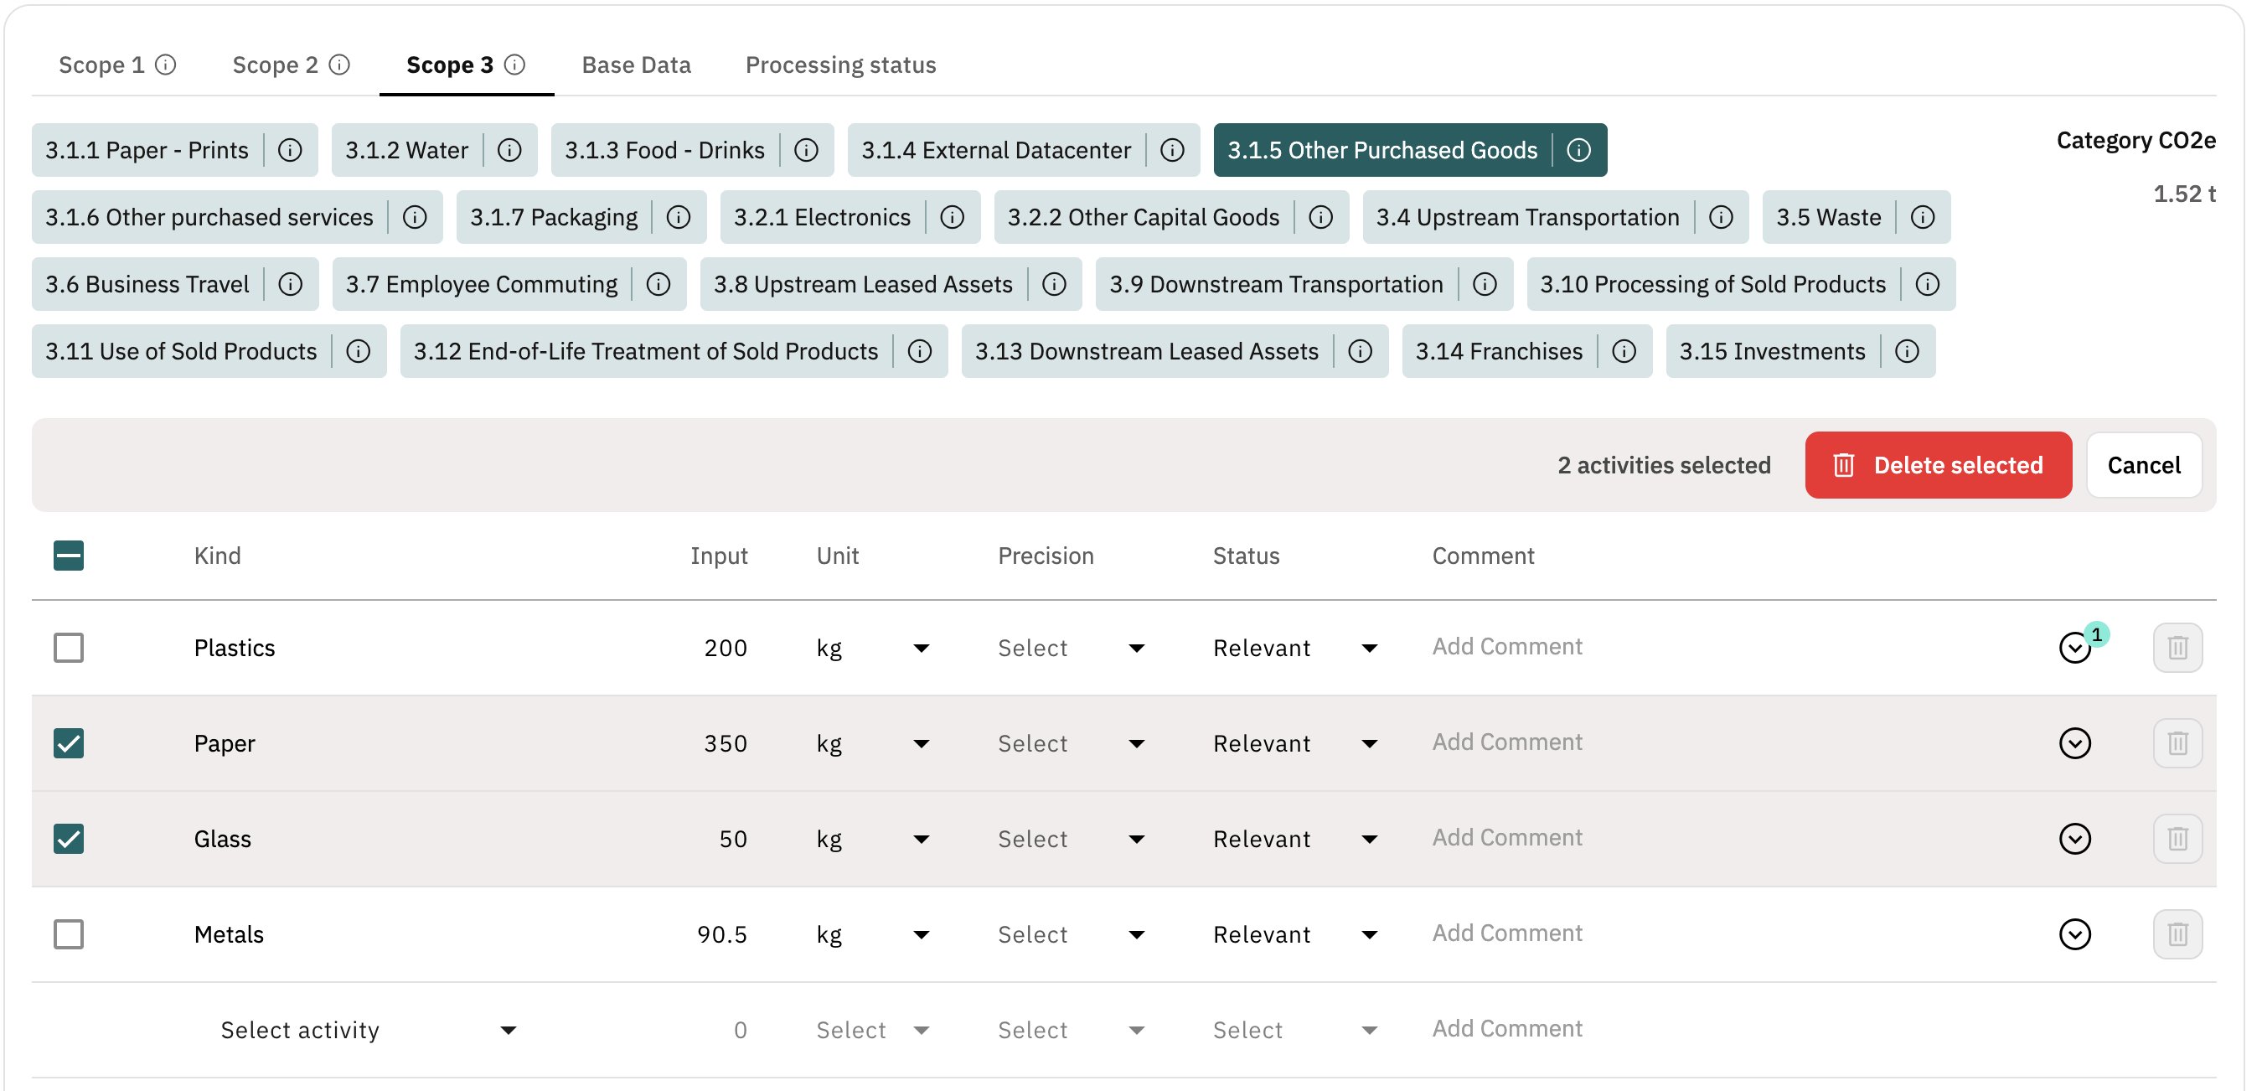Open info icon for 3.5 Waste
This screenshot has height=1091, width=2262.
click(1922, 217)
